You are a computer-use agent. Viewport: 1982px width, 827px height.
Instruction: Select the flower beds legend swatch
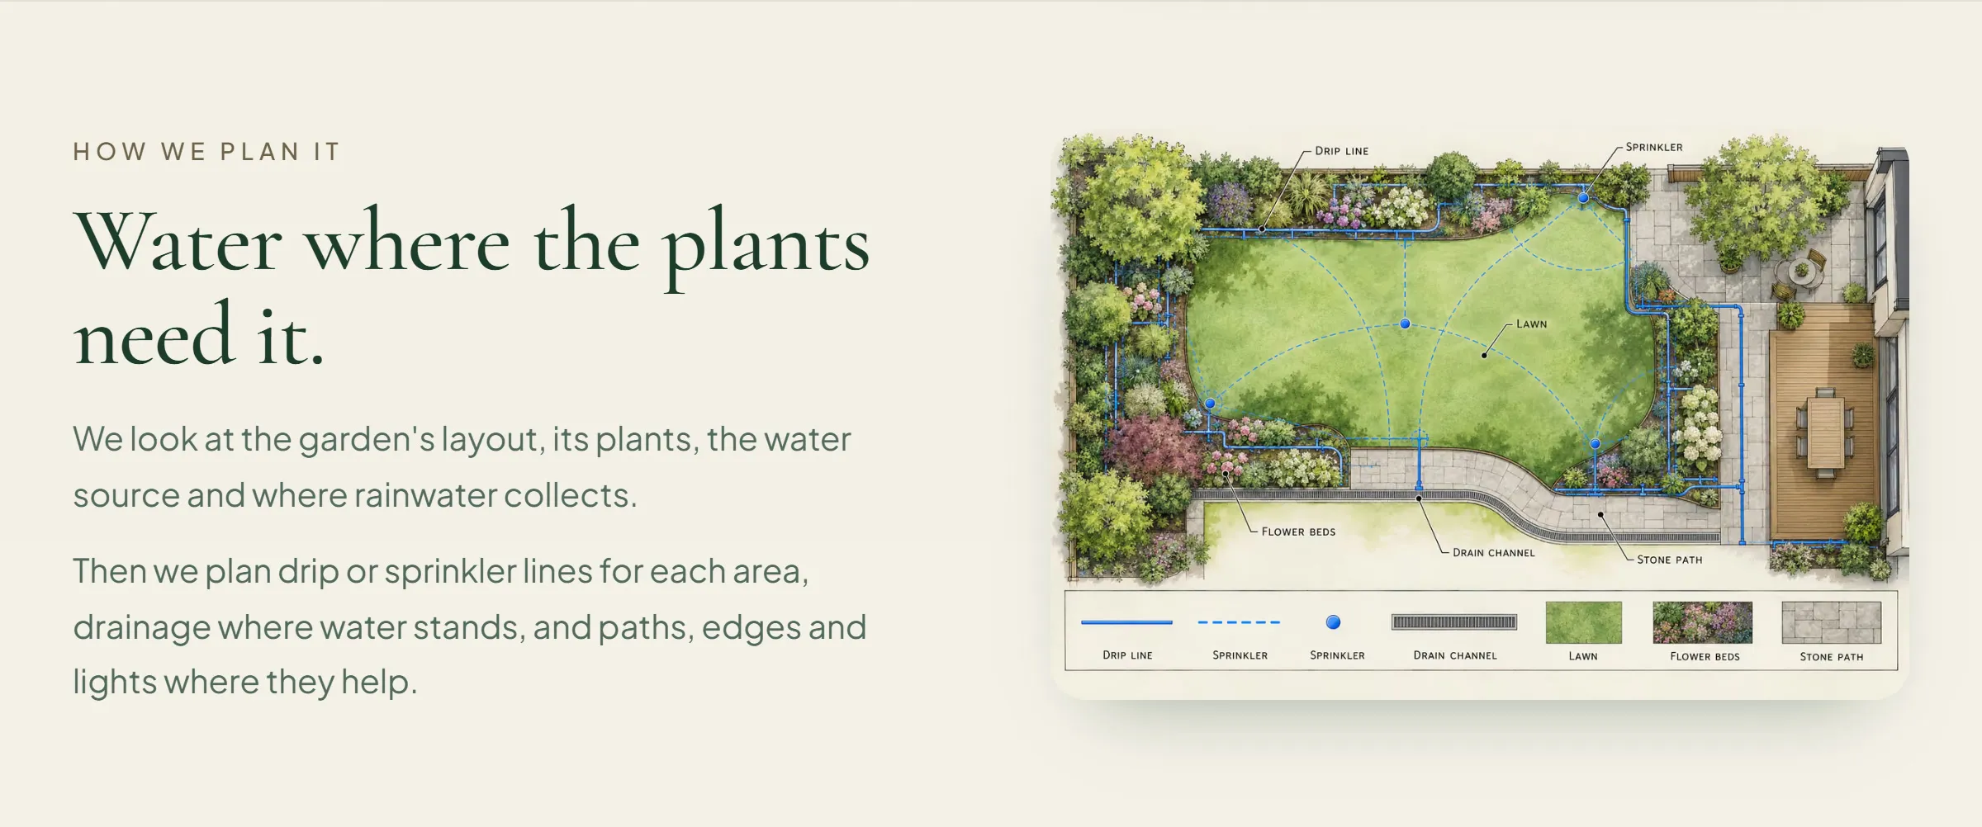(1702, 622)
